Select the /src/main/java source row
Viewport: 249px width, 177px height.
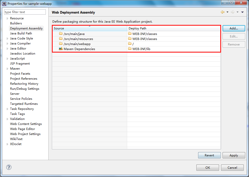tap(90, 34)
